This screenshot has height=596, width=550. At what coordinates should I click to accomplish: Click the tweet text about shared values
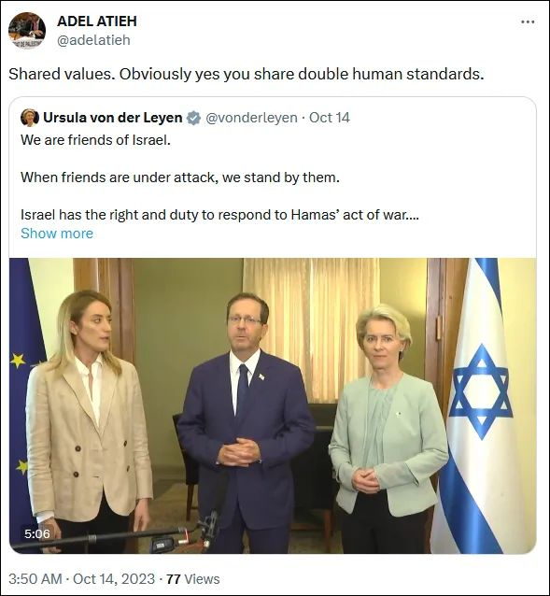247,74
